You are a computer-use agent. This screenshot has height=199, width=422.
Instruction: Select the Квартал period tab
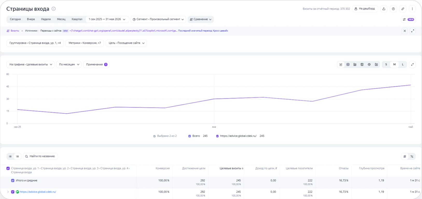pyautogui.click(x=77, y=19)
